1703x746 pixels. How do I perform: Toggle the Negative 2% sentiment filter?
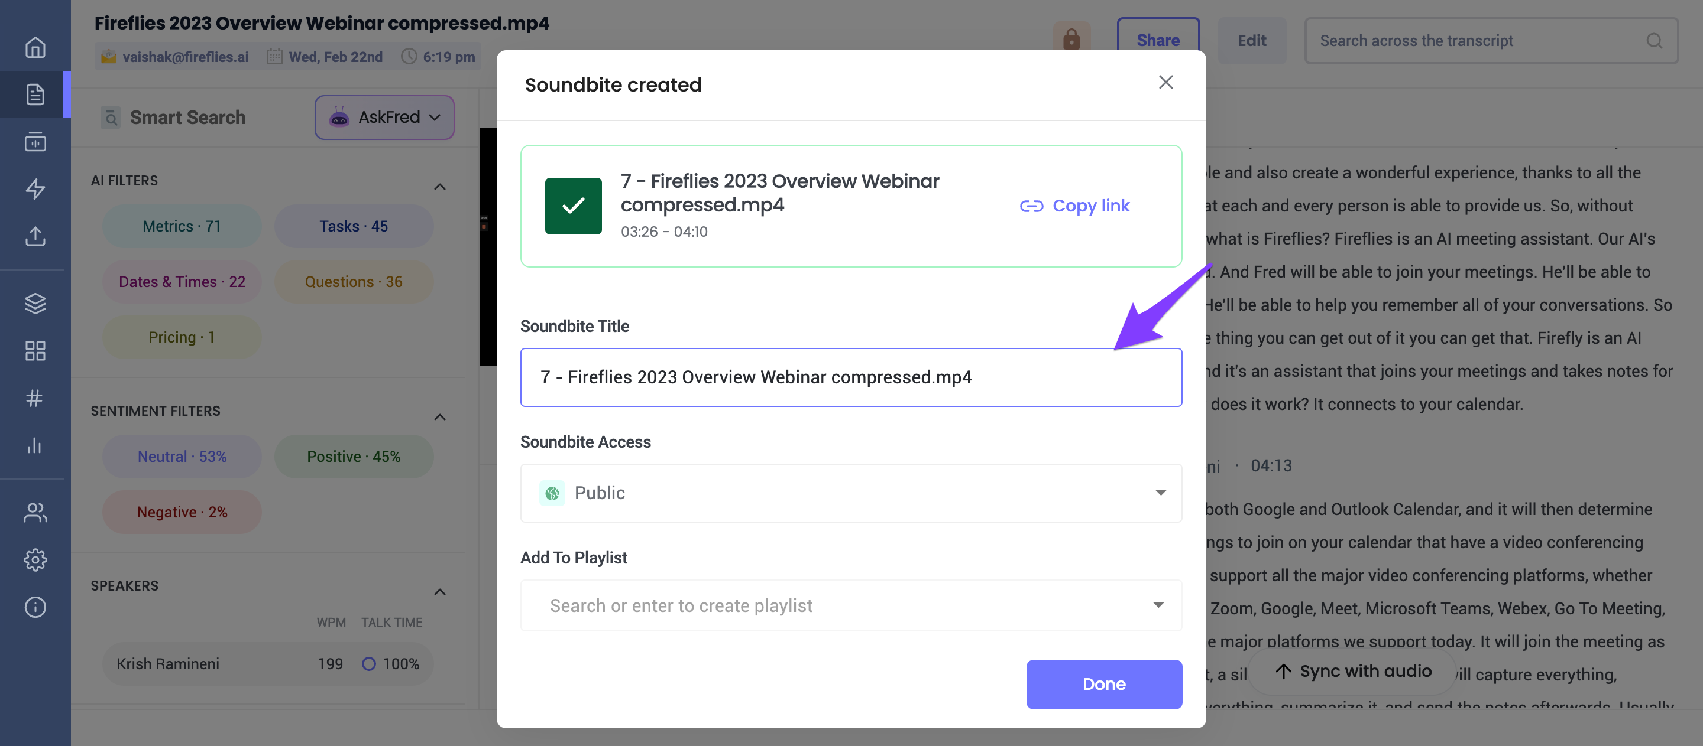[182, 512]
